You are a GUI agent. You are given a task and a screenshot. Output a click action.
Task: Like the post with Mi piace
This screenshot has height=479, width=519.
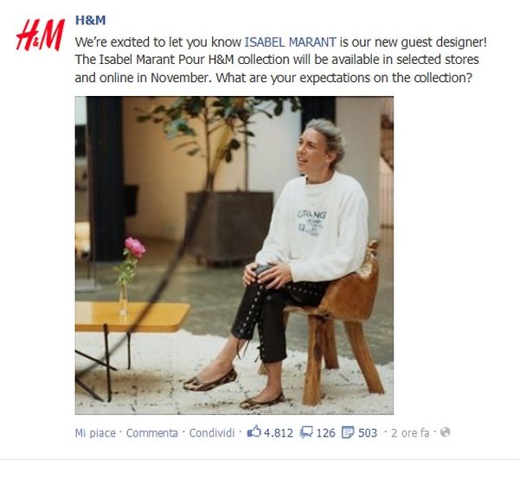click(95, 433)
